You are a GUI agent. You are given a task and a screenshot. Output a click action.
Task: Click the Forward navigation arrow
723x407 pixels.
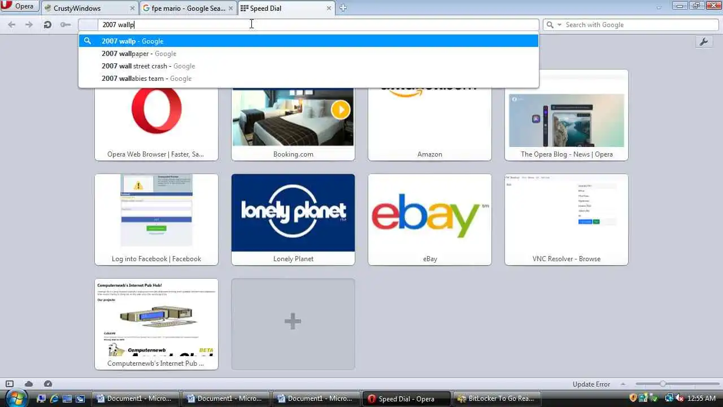[29, 25]
